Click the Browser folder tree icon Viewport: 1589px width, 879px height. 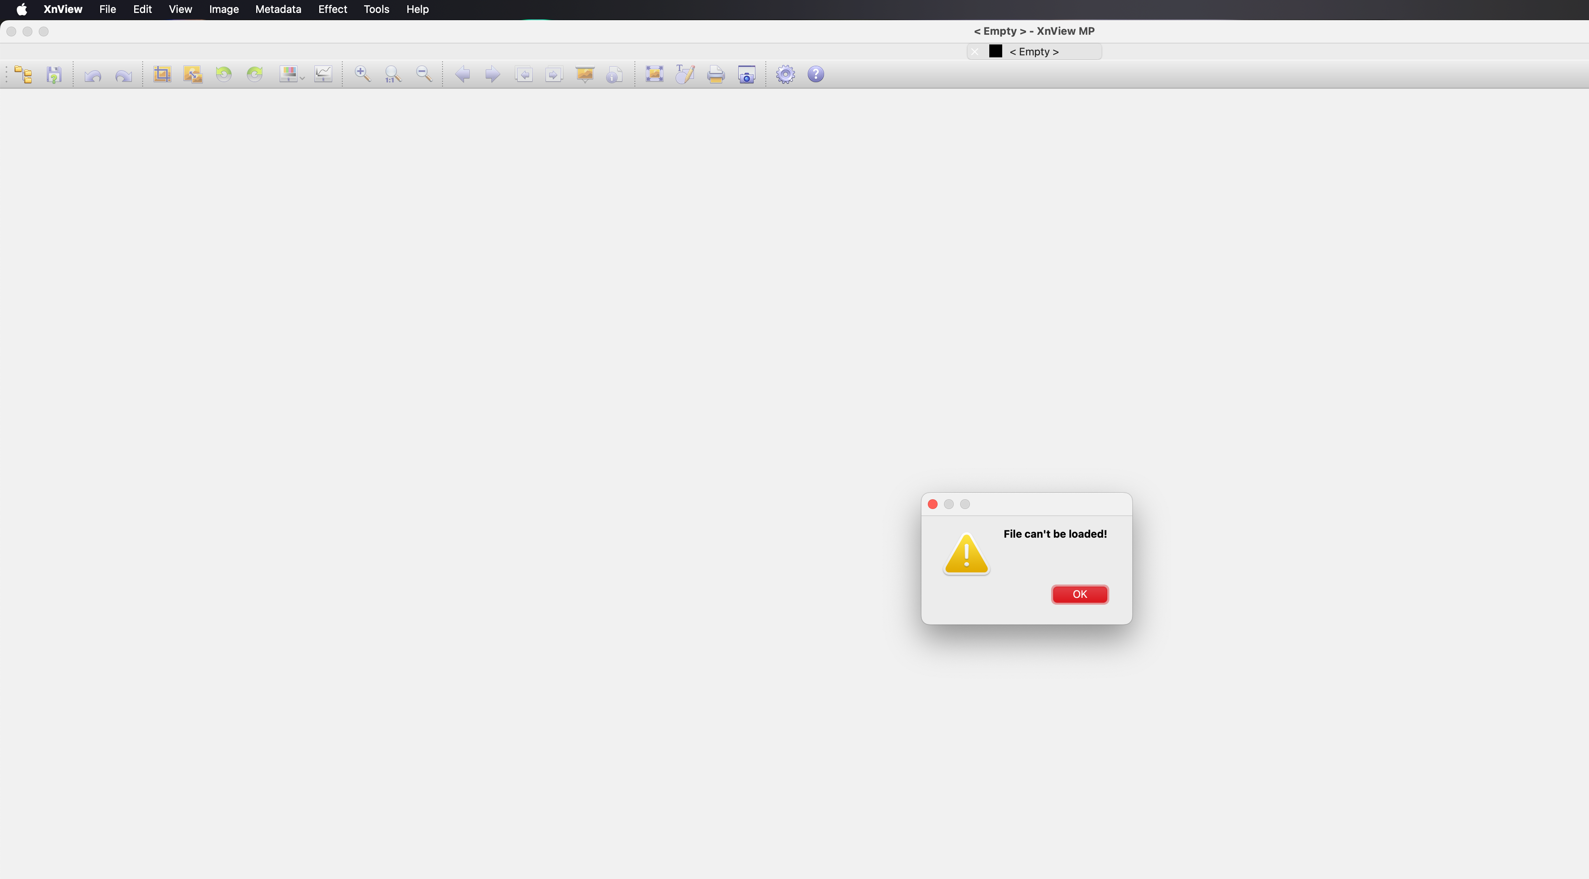pos(23,75)
